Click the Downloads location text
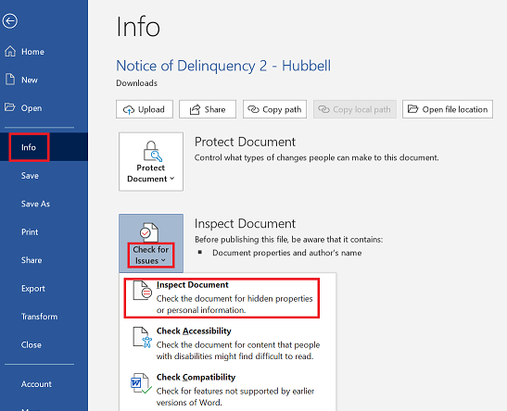507x411 pixels. click(x=137, y=83)
